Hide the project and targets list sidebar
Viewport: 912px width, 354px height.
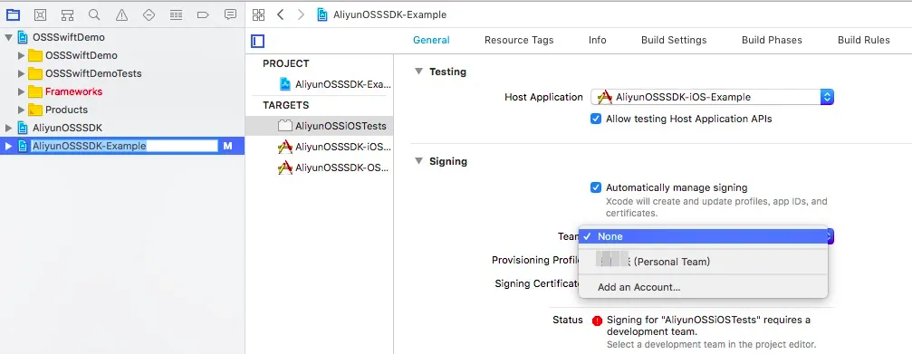click(x=258, y=41)
